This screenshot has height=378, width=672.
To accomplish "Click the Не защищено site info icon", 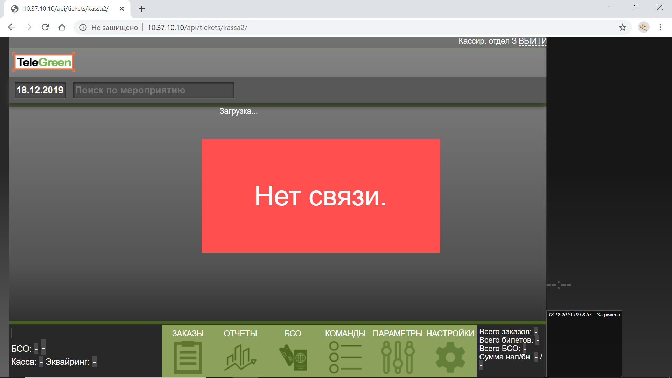I will coord(83,27).
